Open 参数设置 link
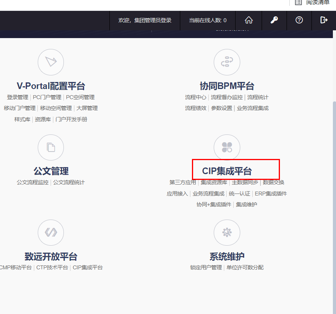The width and height of the screenshot is (336, 314). 222,108
